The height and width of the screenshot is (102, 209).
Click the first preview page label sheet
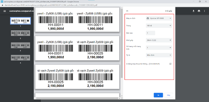77,20
